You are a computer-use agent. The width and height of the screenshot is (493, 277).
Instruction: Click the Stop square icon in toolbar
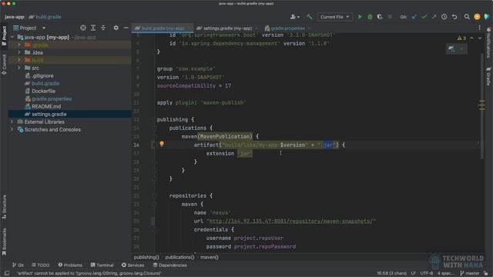point(390,17)
